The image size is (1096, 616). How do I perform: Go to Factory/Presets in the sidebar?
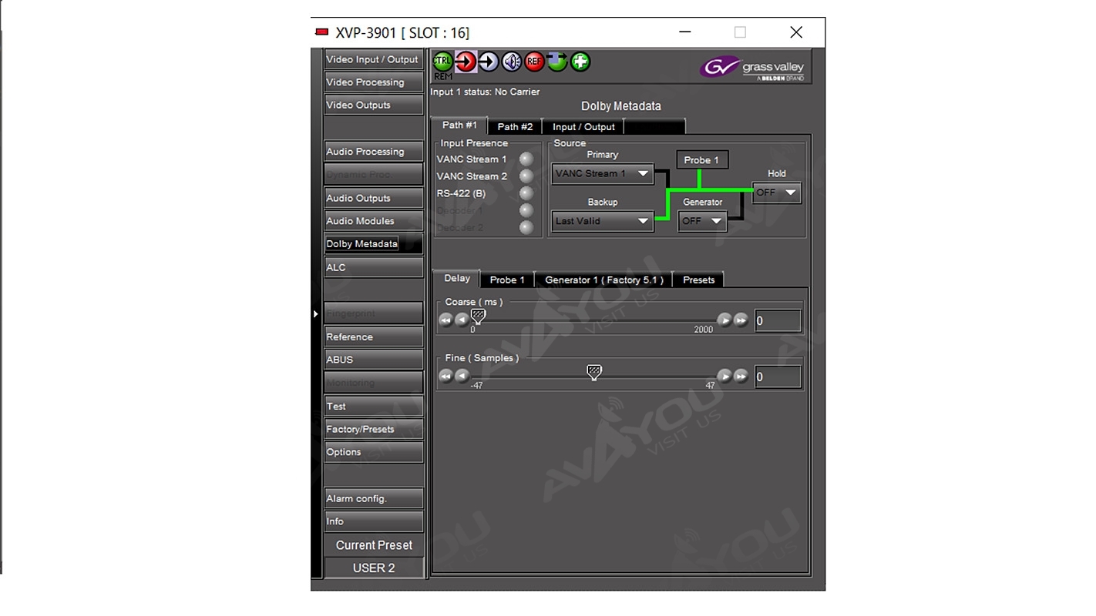coord(373,430)
